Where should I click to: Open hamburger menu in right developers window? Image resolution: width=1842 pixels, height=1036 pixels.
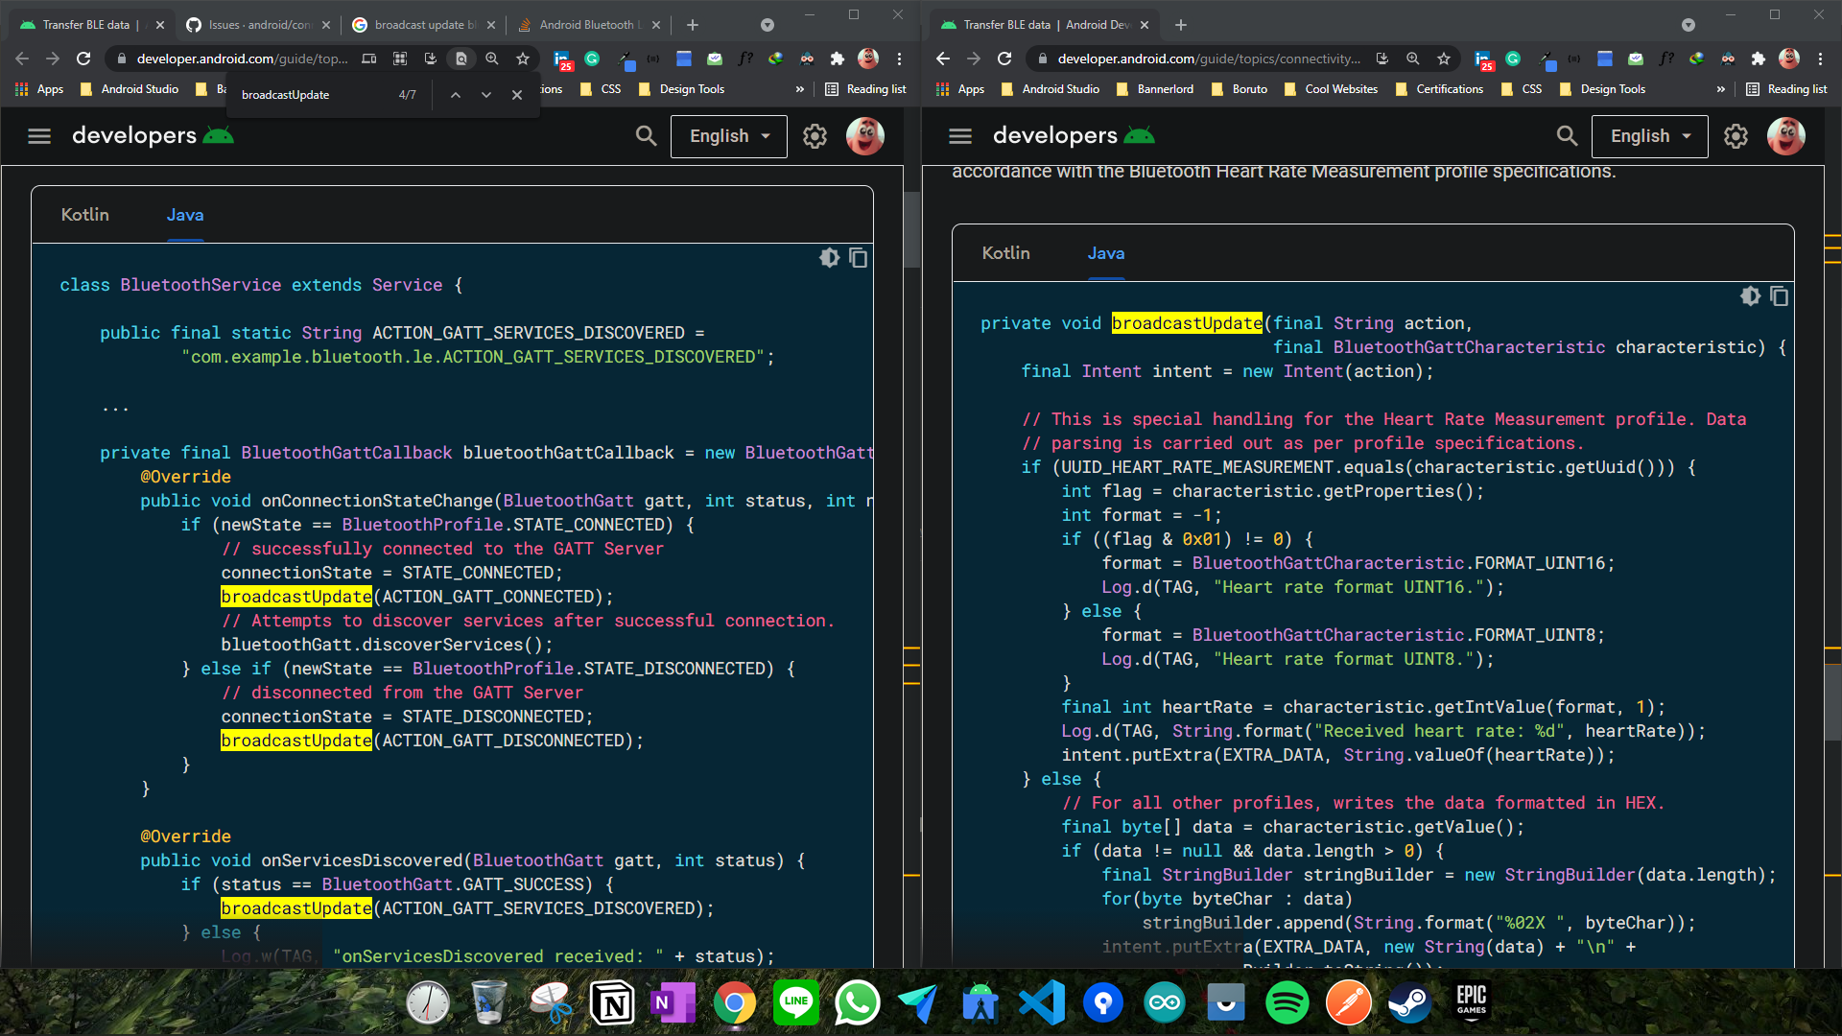click(x=960, y=136)
